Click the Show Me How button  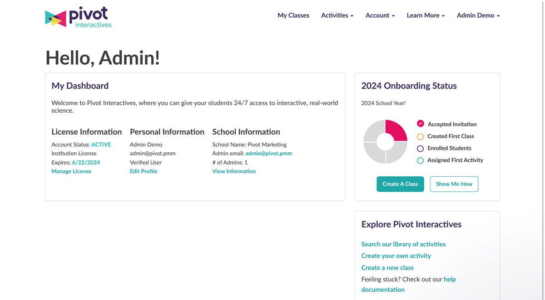pos(454,184)
